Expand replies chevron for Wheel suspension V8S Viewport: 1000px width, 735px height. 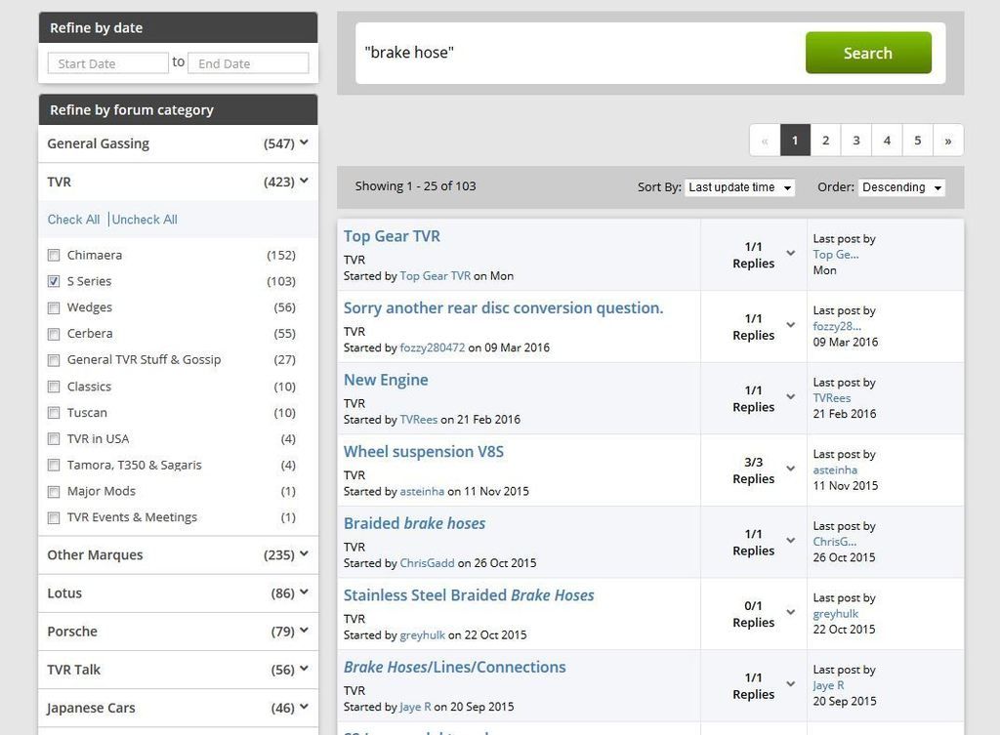[791, 470]
